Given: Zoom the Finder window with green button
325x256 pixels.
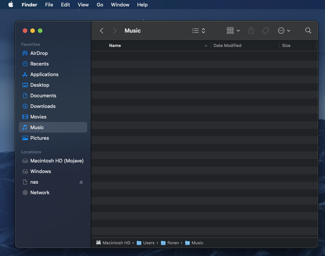Looking at the screenshot, I should (40, 31).
